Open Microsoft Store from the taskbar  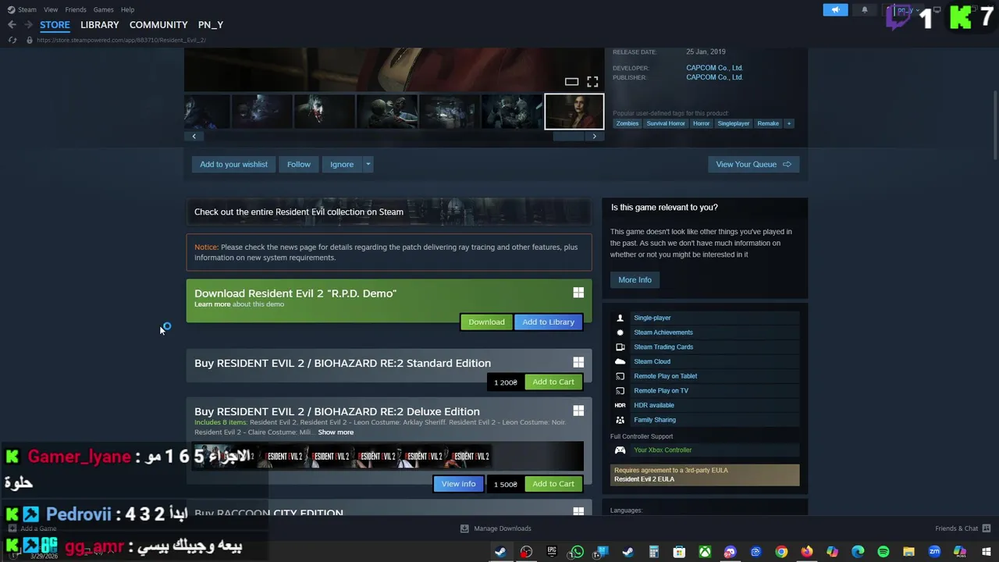679,552
